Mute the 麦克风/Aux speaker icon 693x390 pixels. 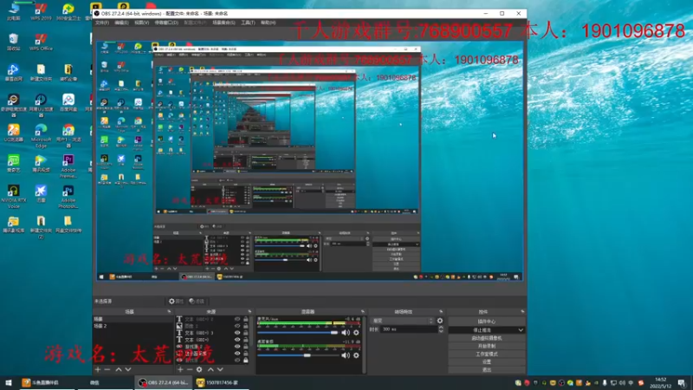point(346,333)
